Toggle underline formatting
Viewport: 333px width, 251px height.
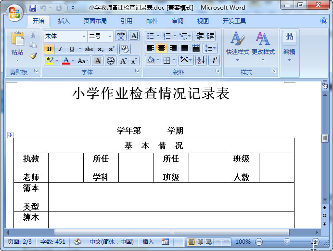click(72, 49)
